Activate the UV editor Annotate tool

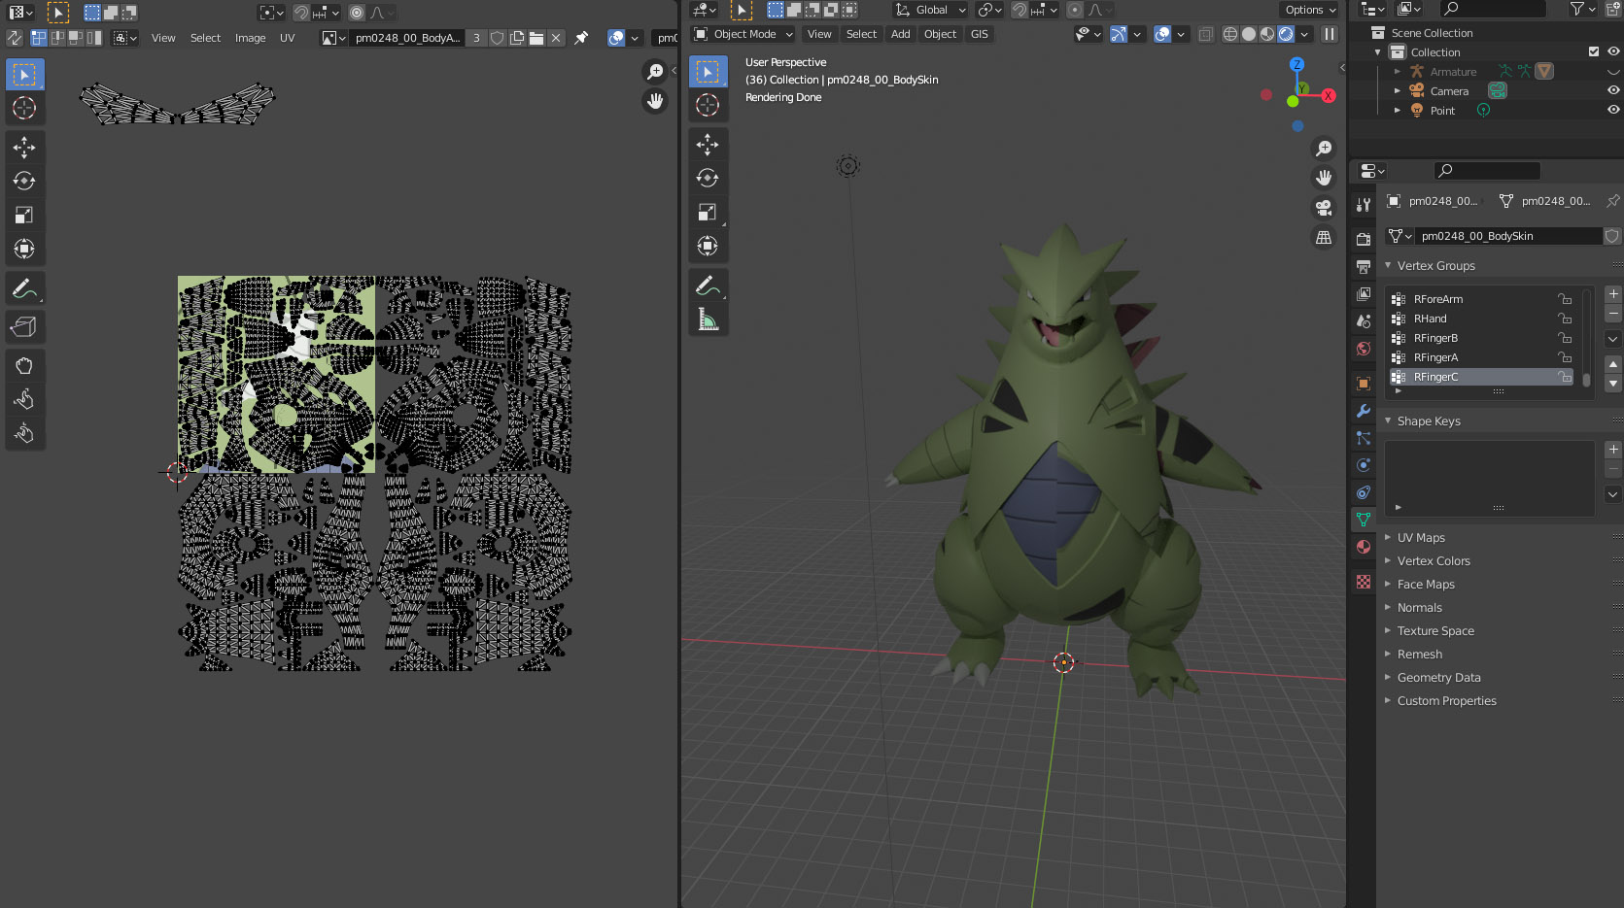(x=24, y=288)
